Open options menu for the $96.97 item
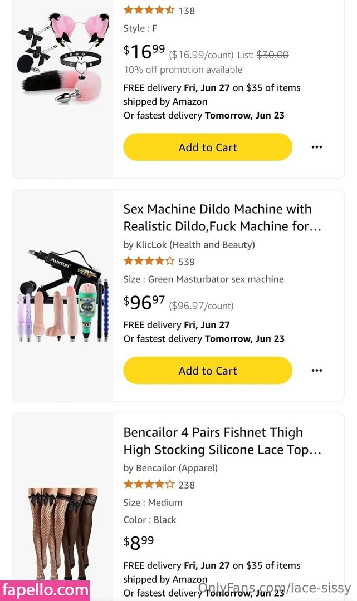The image size is (357, 601). (317, 371)
